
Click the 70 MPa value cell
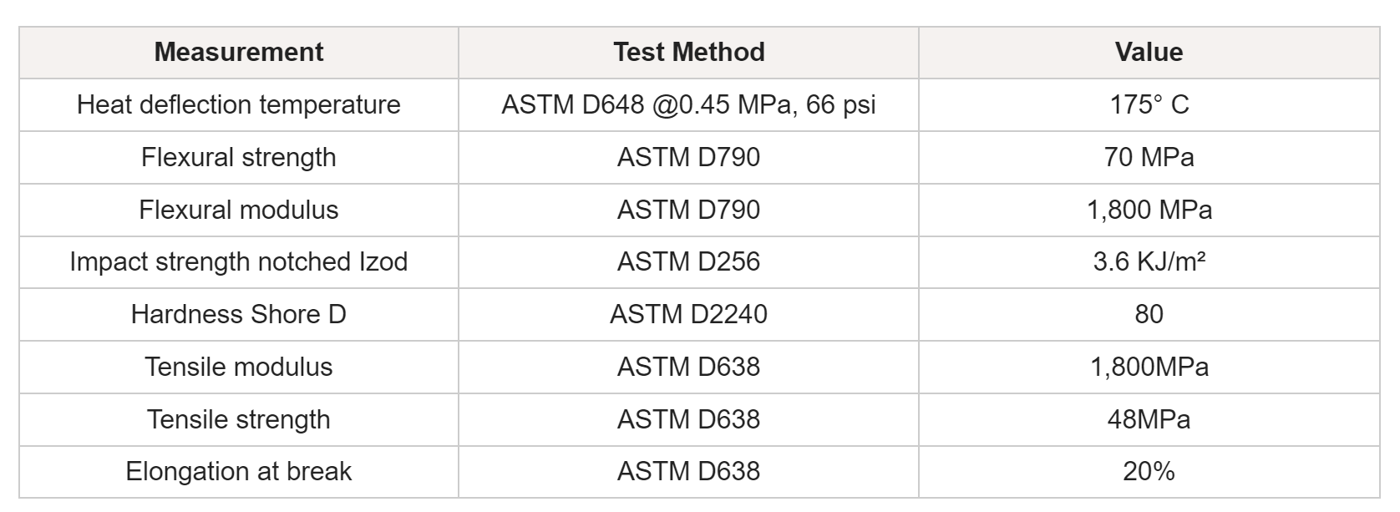pos(1149,158)
